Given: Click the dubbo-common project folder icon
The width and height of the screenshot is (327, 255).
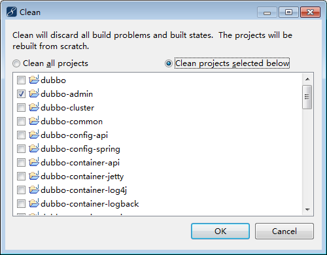Looking at the screenshot, I should pyautogui.click(x=34, y=121).
